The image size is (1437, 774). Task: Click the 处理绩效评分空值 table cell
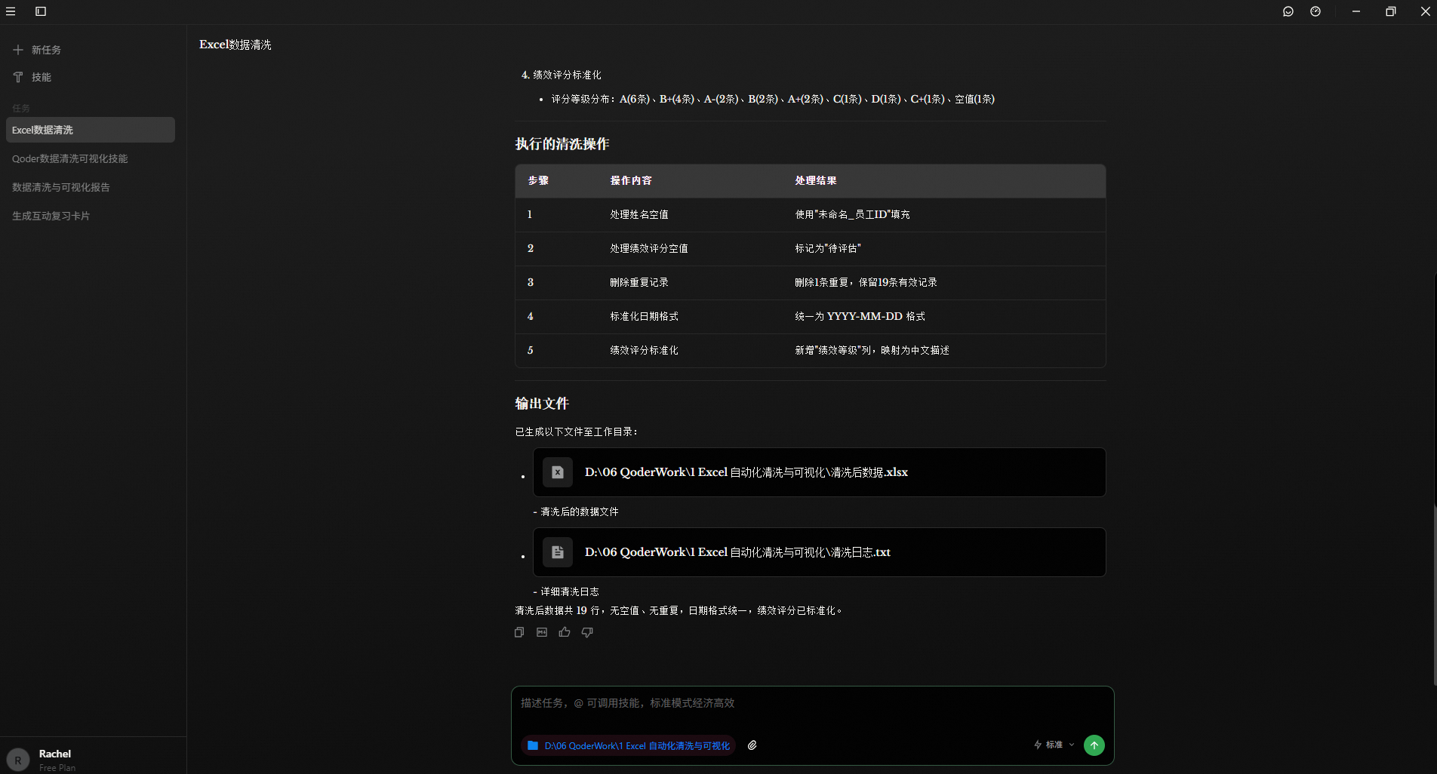[x=649, y=249]
